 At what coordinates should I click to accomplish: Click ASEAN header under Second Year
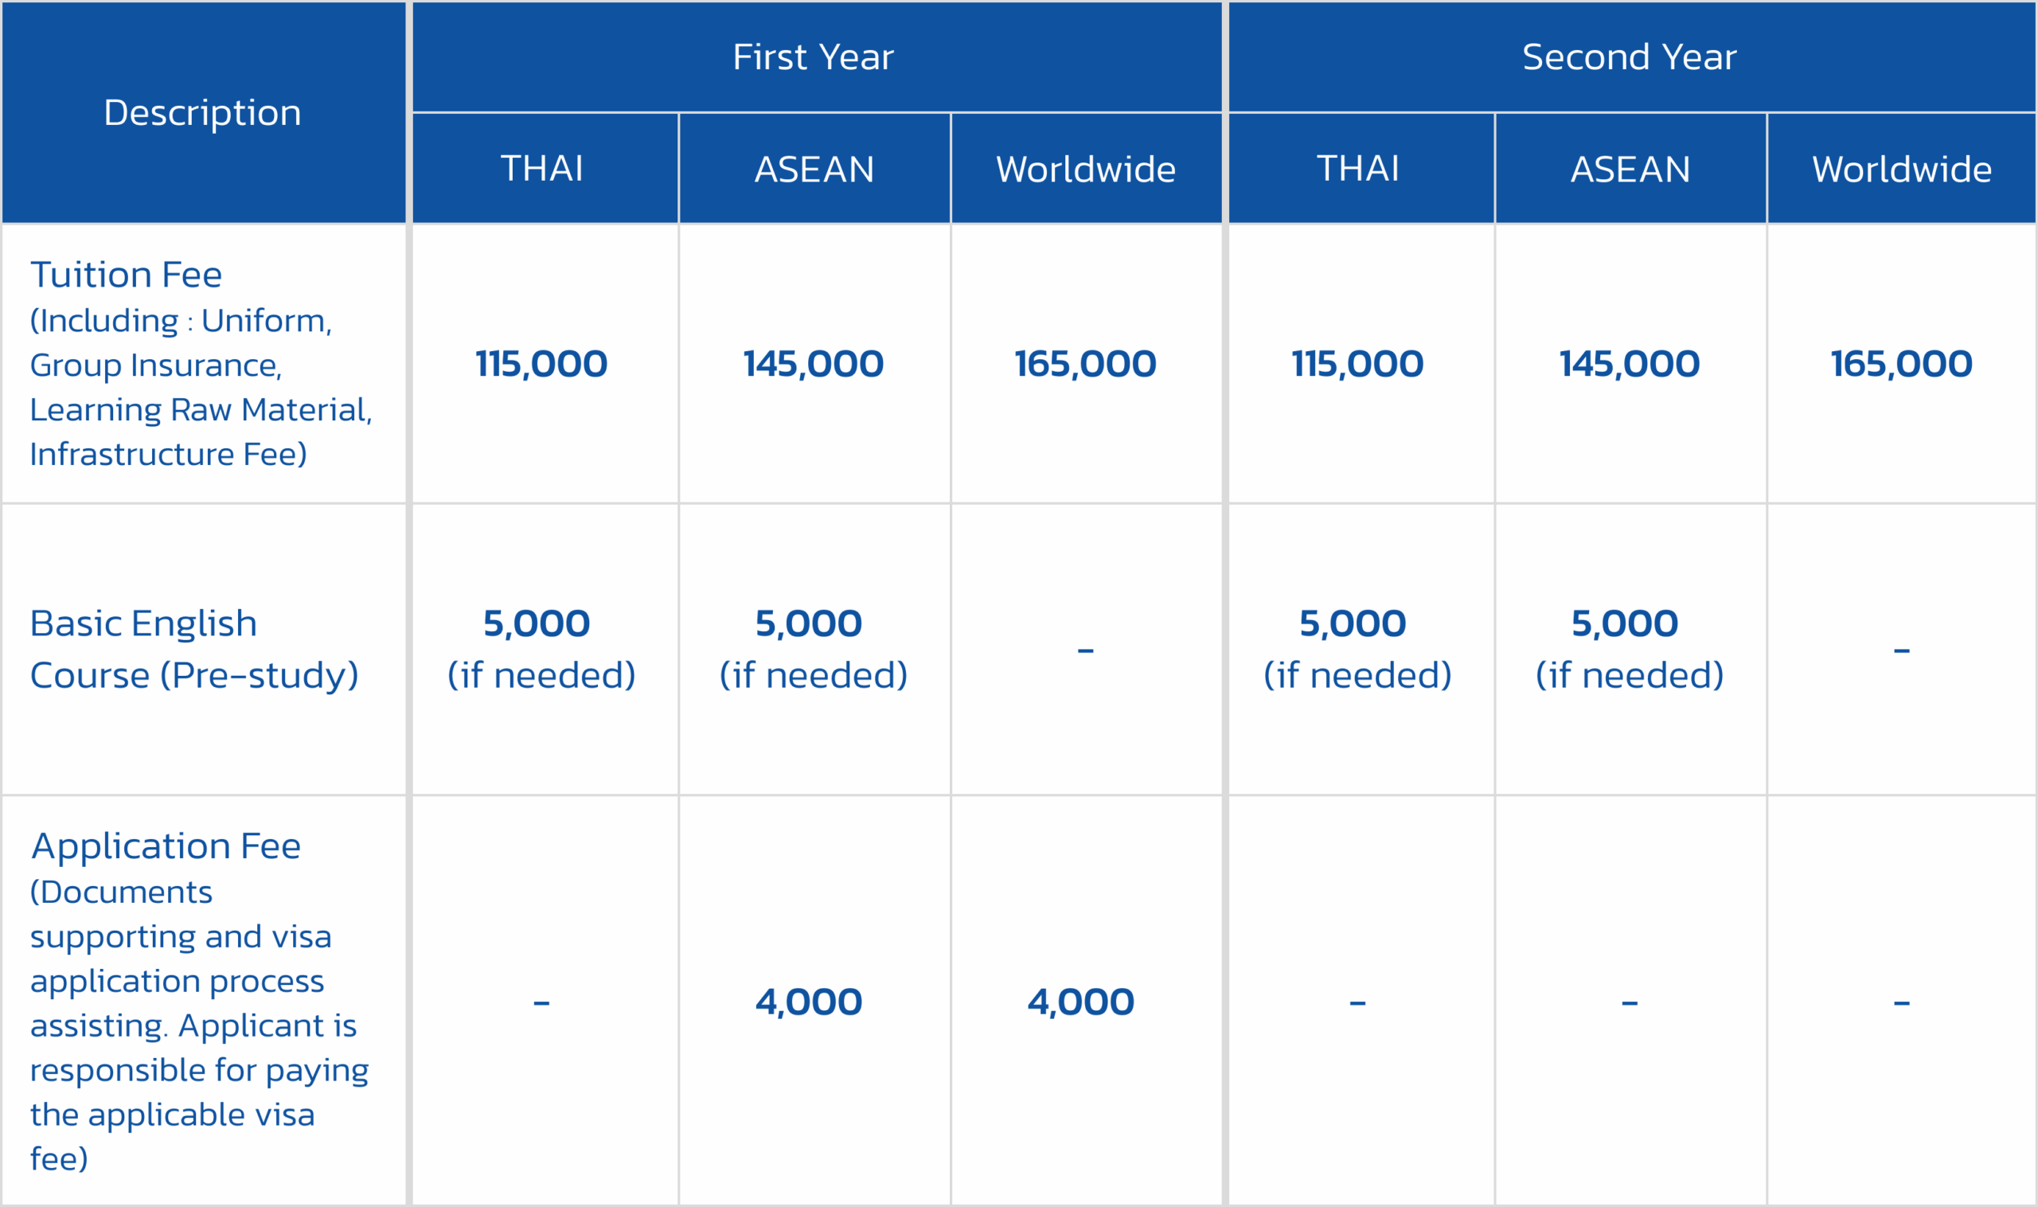tap(1630, 169)
